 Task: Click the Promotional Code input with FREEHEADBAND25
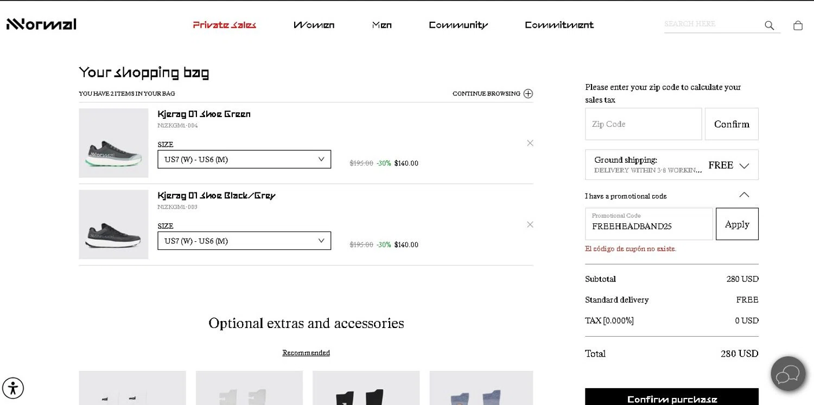[x=649, y=224]
